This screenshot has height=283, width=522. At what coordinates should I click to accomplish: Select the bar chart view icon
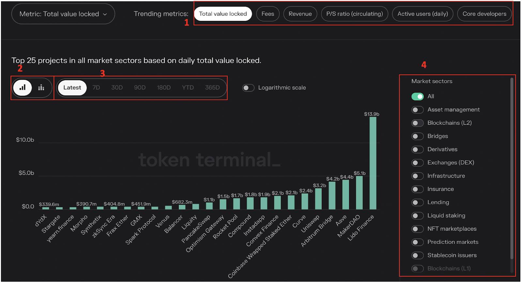click(23, 87)
